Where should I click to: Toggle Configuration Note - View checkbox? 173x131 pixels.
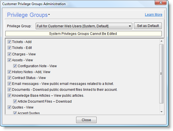[x=15, y=66]
